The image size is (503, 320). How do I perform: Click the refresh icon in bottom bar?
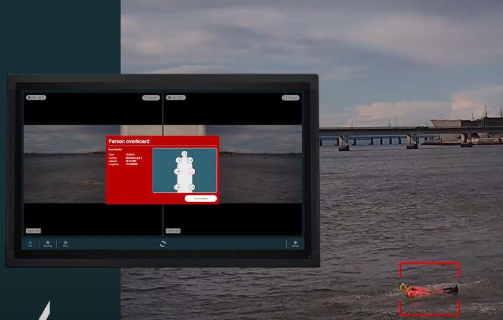click(162, 244)
